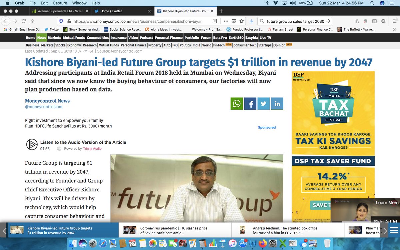Open Firefox icon in dock
Image resolution: width=400 pixels, height=250 pixels.
(263, 243)
